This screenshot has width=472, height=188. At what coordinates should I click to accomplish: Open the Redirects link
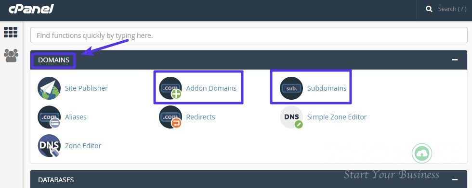pyautogui.click(x=200, y=117)
